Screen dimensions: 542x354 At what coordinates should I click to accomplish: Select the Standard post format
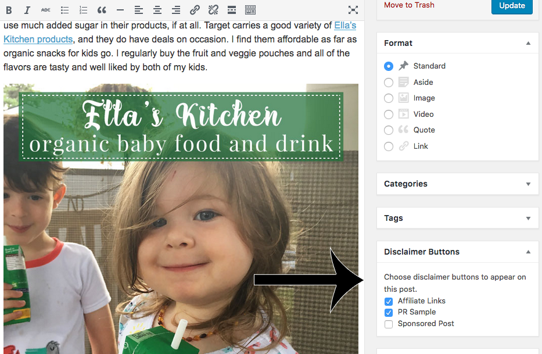[389, 66]
